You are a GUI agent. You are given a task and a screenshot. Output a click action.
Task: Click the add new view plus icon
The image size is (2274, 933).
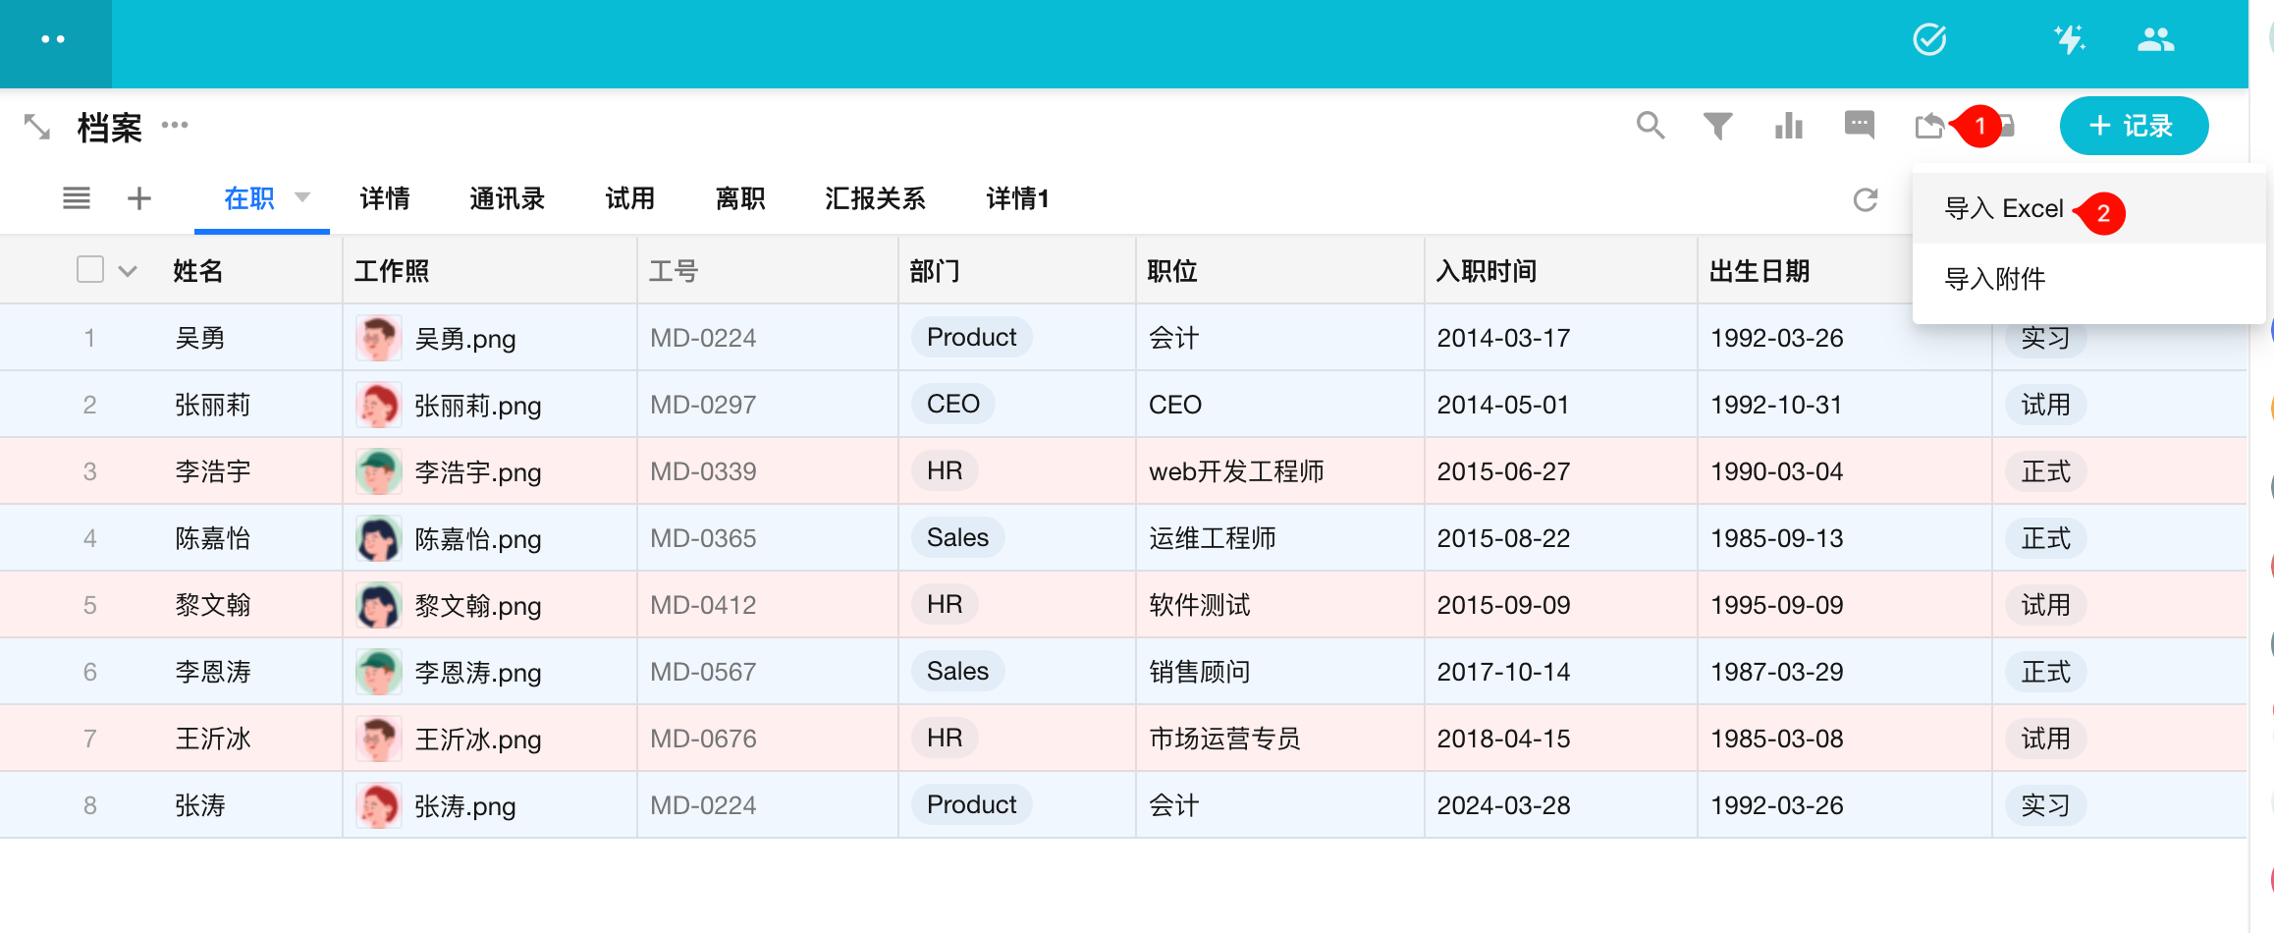point(139,198)
